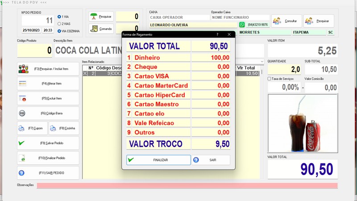Click the Consultar people icon button
The height and width of the screenshot is (201, 357).
(286, 21)
